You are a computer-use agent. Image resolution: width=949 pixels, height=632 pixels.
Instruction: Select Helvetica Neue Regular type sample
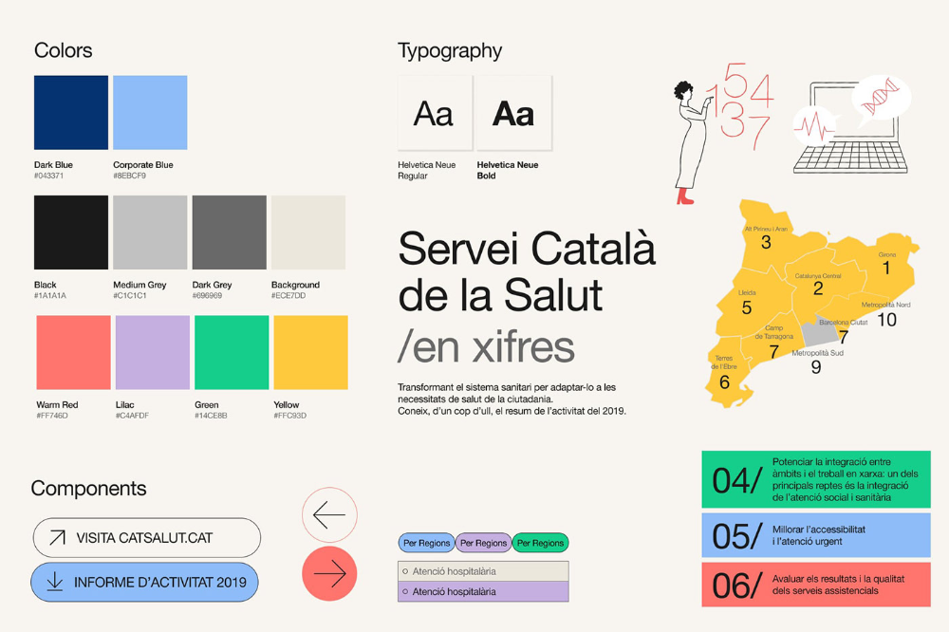[435, 114]
